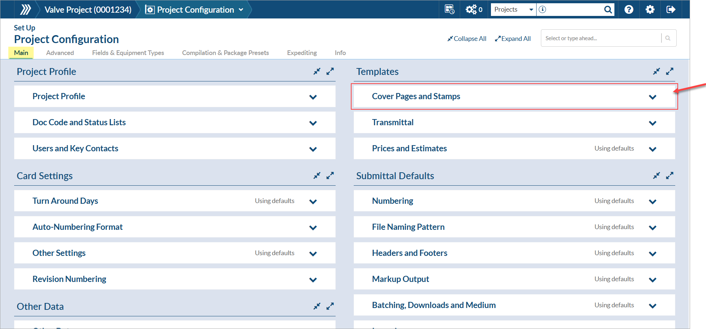Click the 'Select or type ahead' field
This screenshot has width=706, height=329.
coord(601,38)
